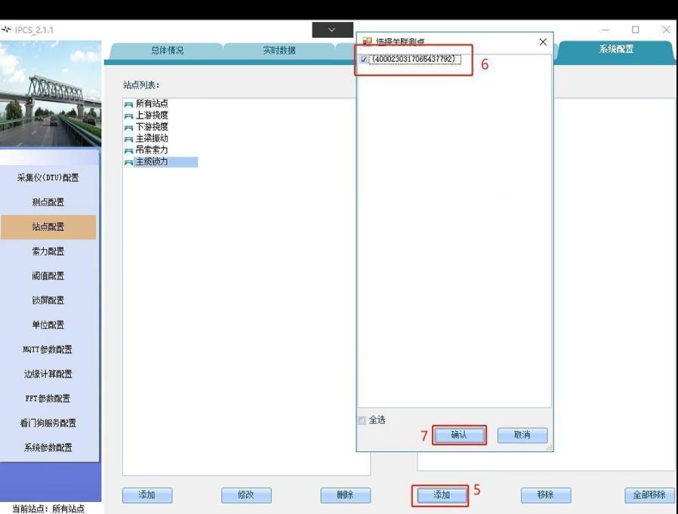This screenshot has width=678, height=514.
Task: Select 索力配置 from the sidebar
Action: (48, 251)
